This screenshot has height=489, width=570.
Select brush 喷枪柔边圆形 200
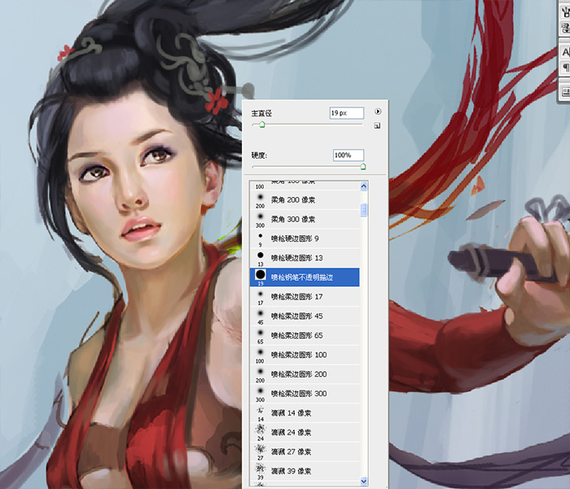point(305,374)
